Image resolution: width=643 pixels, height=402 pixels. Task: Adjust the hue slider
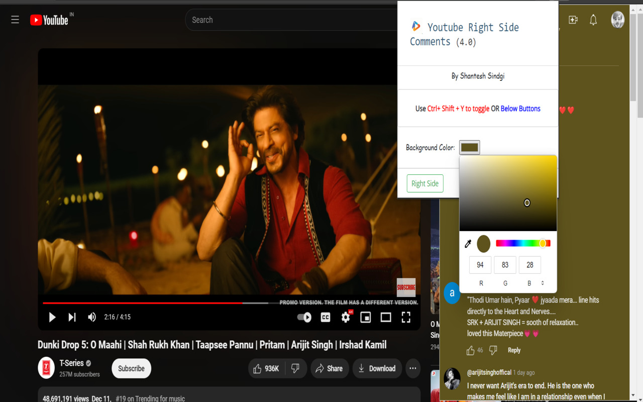click(x=523, y=243)
